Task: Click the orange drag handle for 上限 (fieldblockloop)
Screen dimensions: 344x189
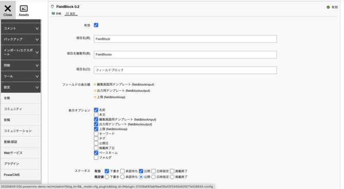Action: click(x=95, y=97)
